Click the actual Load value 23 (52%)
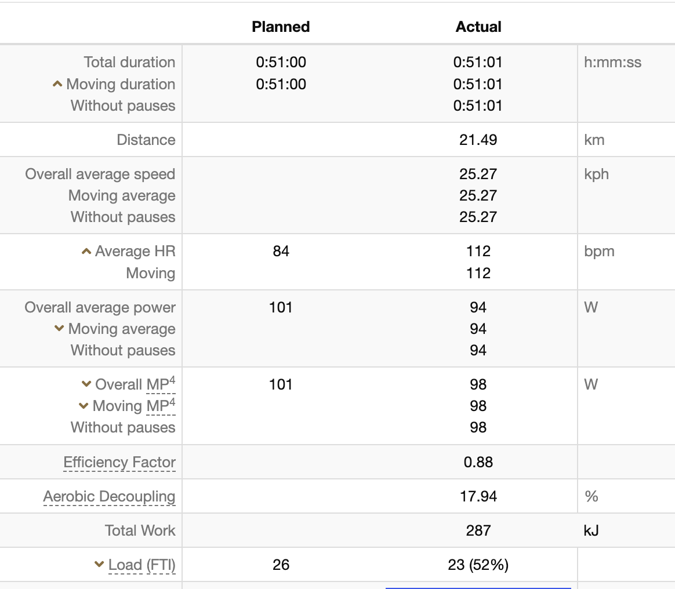The image size is (675, 589). pos(478,565)
